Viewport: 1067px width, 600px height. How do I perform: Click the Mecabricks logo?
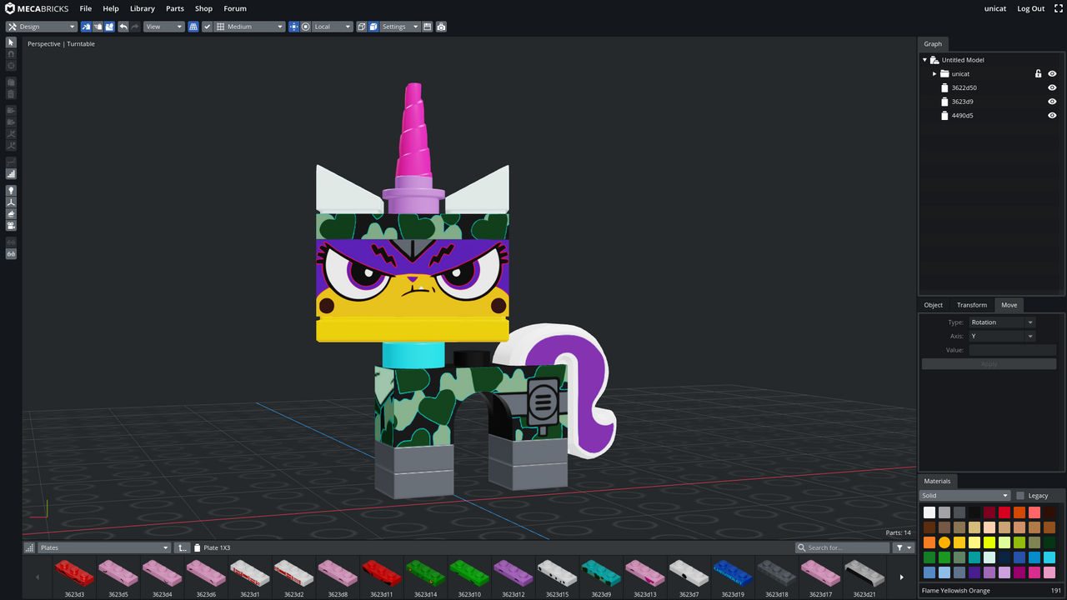pyautogui.click(x=37, y=8)
